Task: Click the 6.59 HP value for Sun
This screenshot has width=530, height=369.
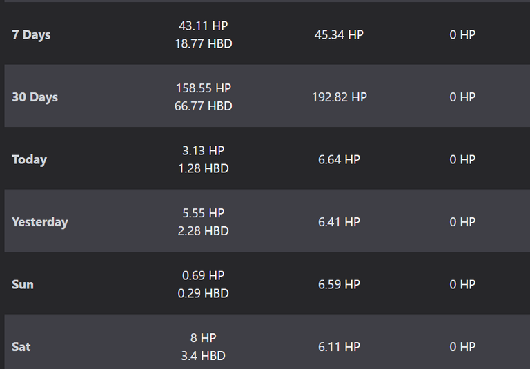Action: pyautogui.click(x=339, y=285)
